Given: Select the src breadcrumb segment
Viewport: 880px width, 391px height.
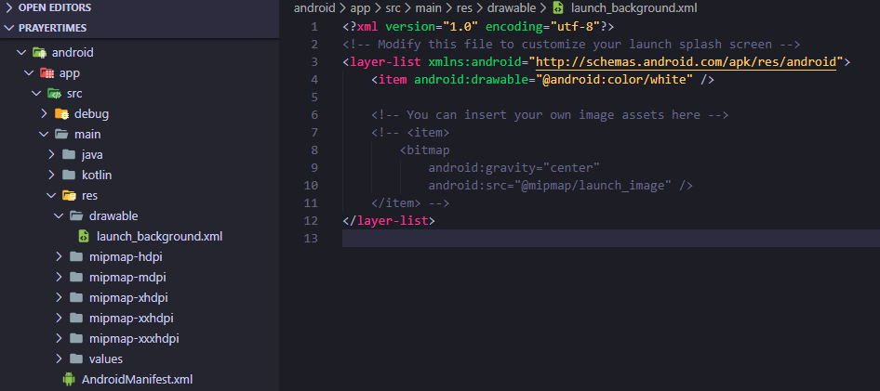Looking at the screenshot, I should pyautogui.click(x=393, y=7).
